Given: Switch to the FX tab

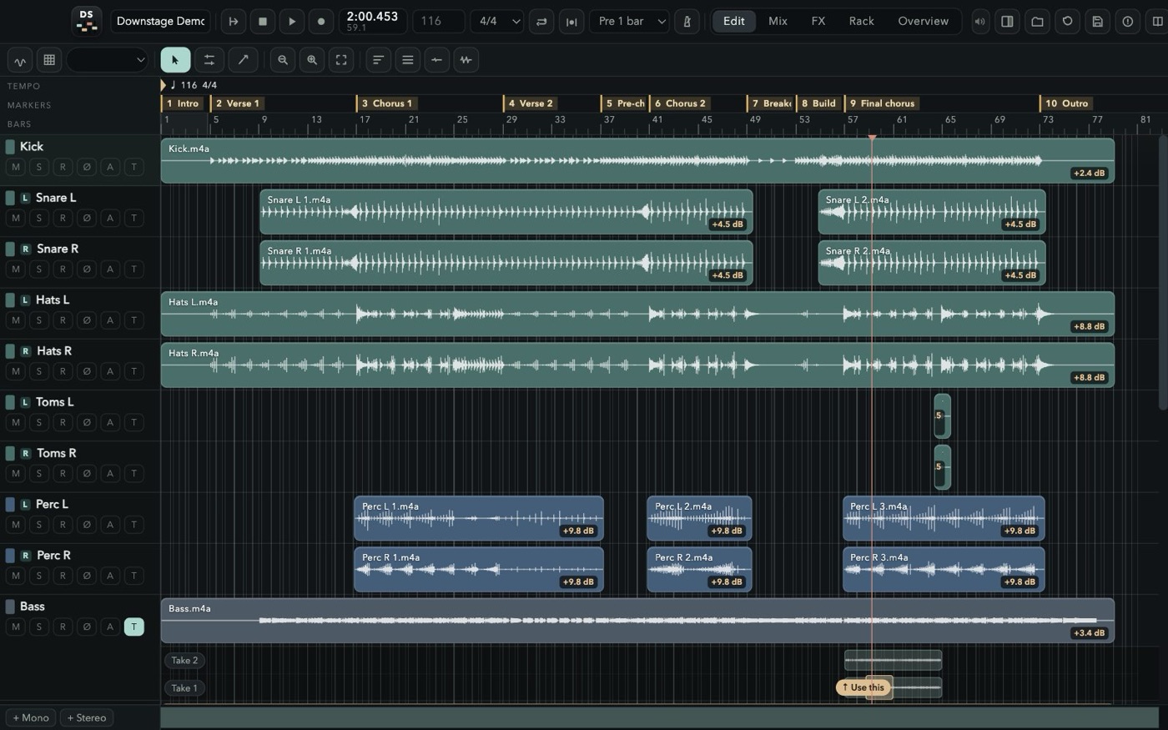Looking at the screenshot, I should (x=818, y=21).
